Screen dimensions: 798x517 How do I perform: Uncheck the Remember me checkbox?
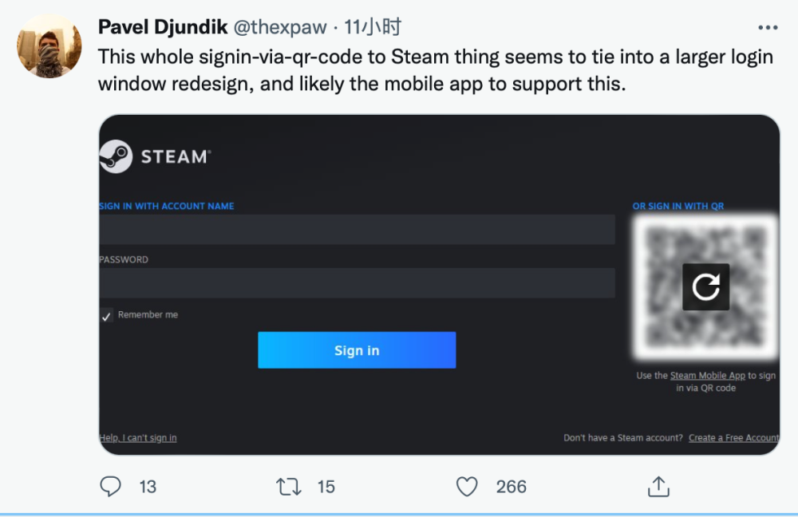tap(105, 314)
